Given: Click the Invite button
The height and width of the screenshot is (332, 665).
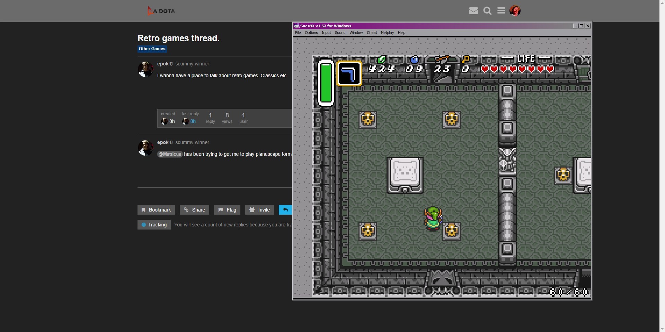Looking at the screenshot, I should click(260, 210).
